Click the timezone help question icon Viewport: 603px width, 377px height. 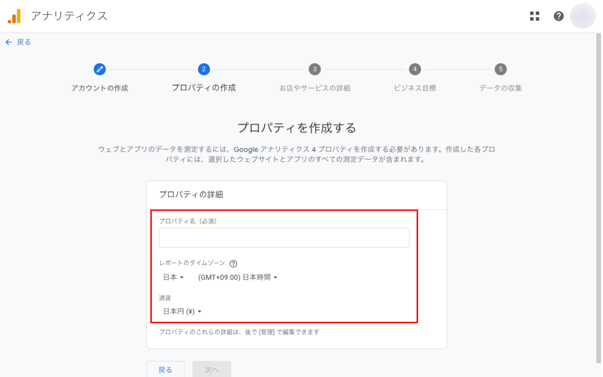pyautogui.click(x=233, y=263)
